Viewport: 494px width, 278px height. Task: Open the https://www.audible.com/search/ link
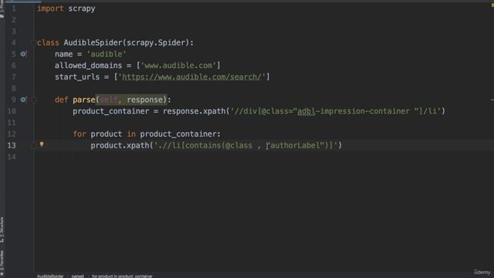[x=191, y=77]
